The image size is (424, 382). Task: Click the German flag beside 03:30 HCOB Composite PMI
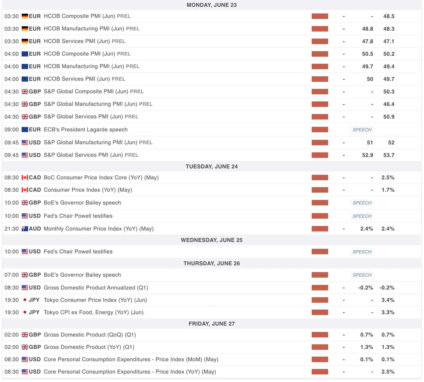tap(25, 16)
